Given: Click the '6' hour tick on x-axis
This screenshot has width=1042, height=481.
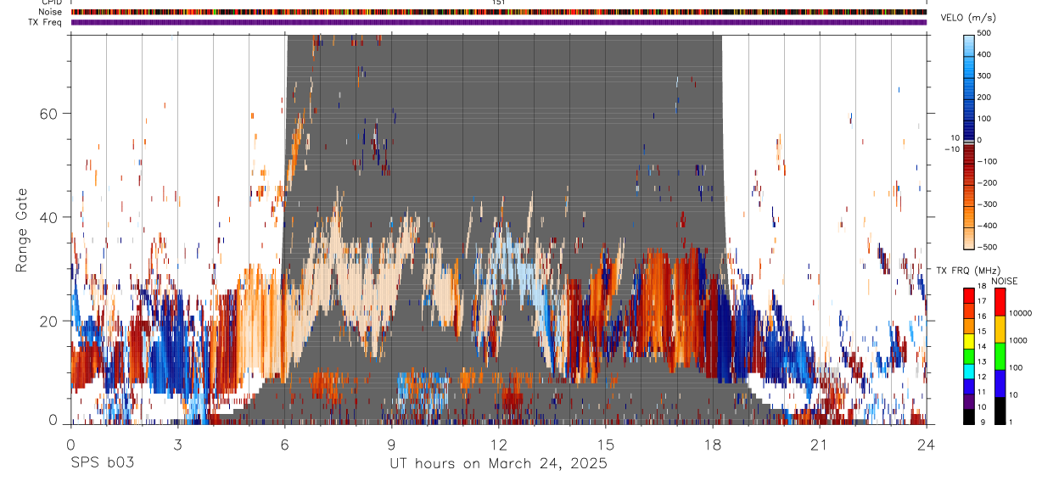Looking at the screenshot, I should [x=284, y=444].
